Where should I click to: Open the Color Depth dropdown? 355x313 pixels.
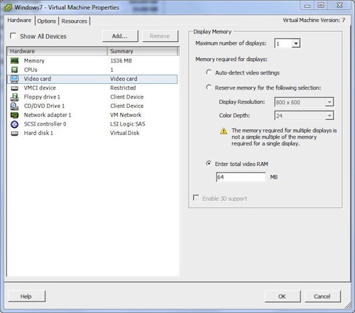(x=329, y=116)
